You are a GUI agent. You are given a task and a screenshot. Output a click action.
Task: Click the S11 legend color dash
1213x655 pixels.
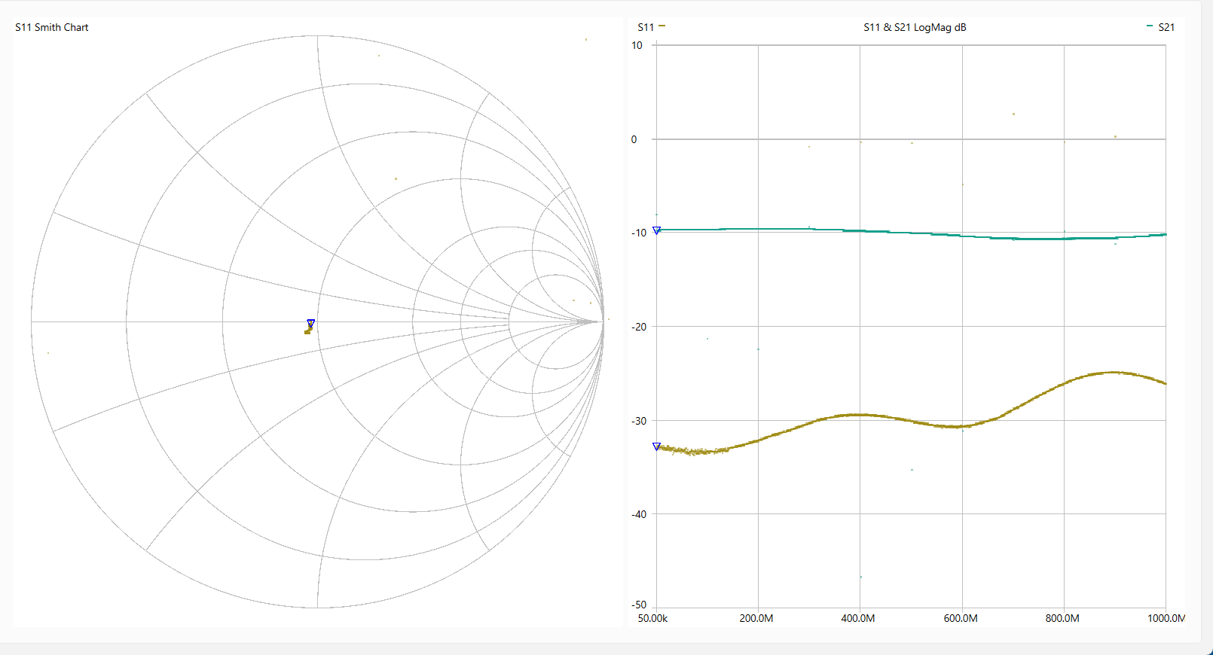point(661,26)
